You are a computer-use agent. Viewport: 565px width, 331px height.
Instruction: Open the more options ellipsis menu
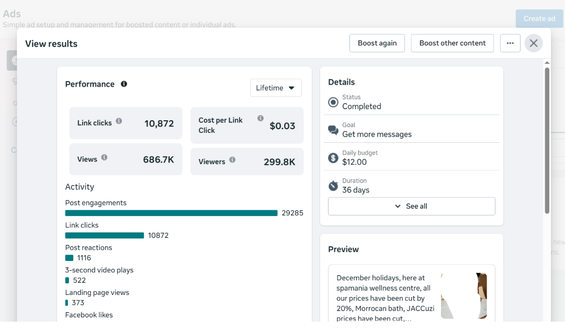pyautogui.click(x=510, y=43)
